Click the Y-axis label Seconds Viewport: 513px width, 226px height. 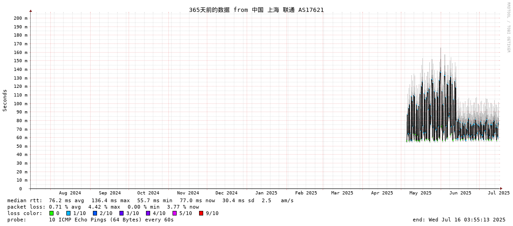pyautogui.click(x=5, y=100)
